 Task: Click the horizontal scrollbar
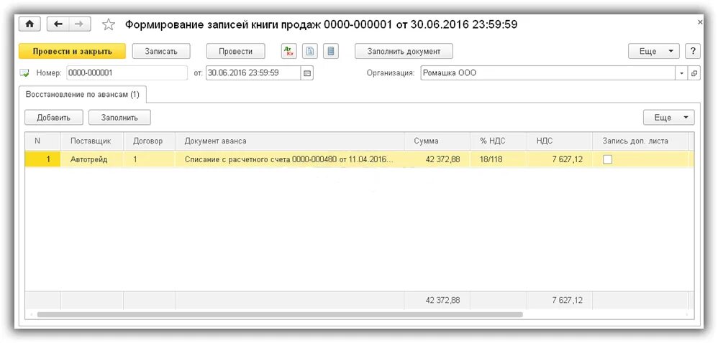click(280, 315)
